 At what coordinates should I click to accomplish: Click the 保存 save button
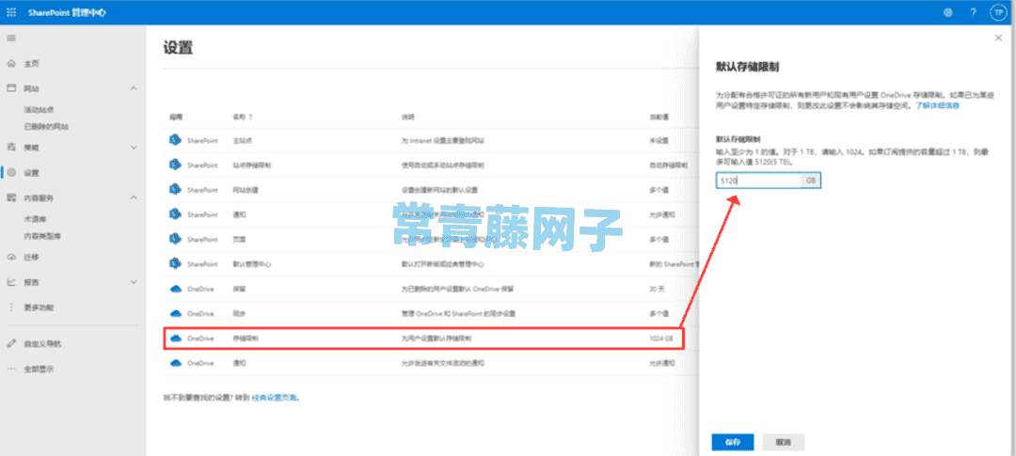point(733,443)
